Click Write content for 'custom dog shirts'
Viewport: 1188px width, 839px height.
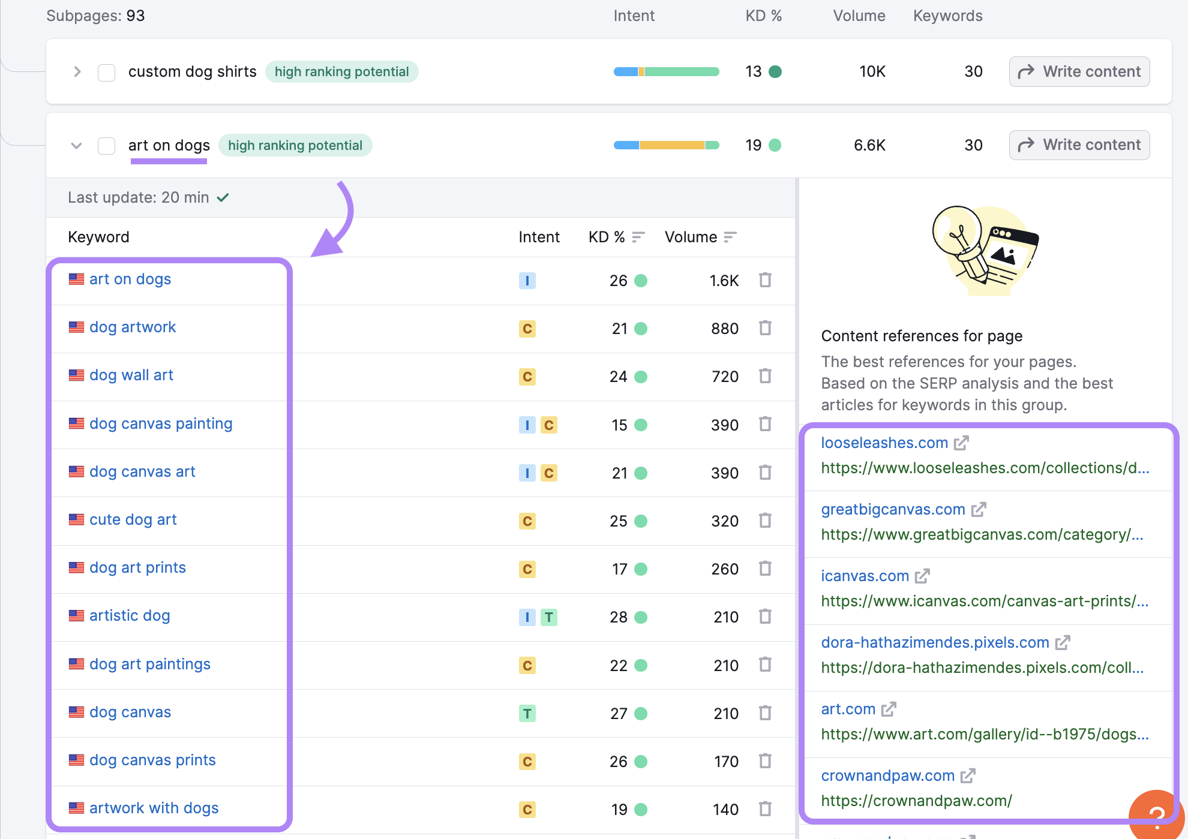(x=1079, y=72)
